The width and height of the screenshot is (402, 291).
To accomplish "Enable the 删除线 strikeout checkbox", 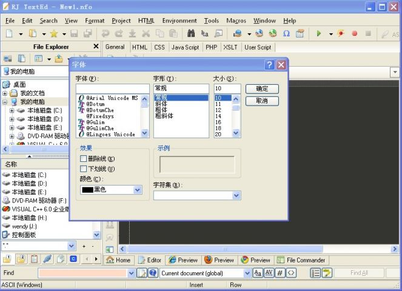I will click(x=84, y=159).
